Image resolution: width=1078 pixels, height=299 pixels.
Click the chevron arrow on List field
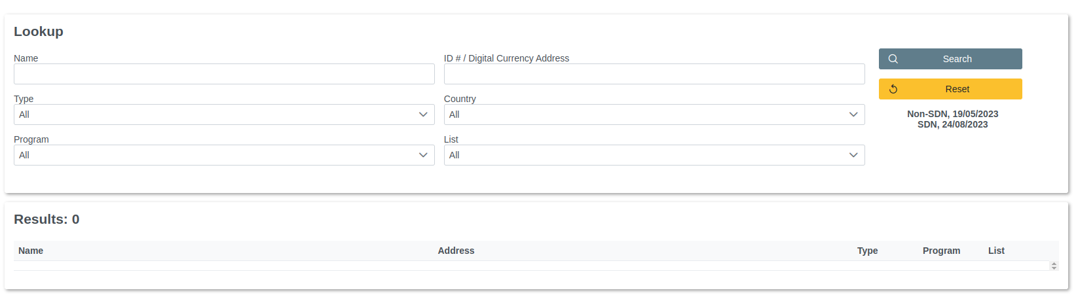coord(853,155)
